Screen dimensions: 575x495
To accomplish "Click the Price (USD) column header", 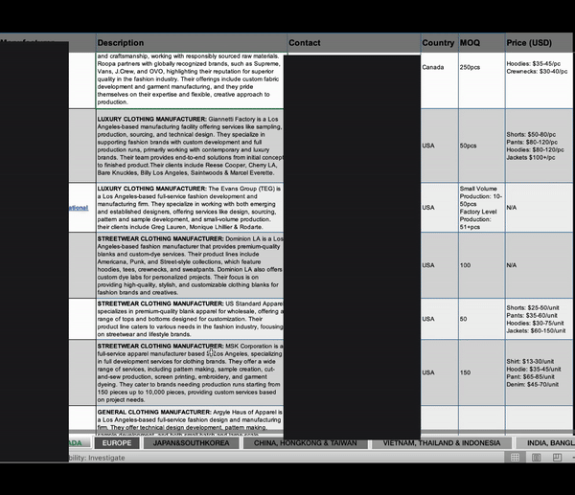I will coord(540,43).
